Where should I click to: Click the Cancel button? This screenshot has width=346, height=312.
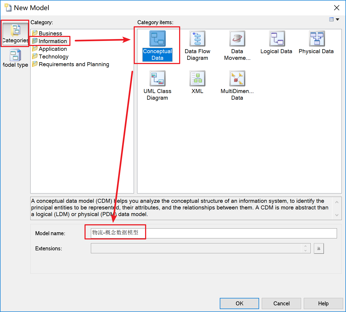point(281,303)
